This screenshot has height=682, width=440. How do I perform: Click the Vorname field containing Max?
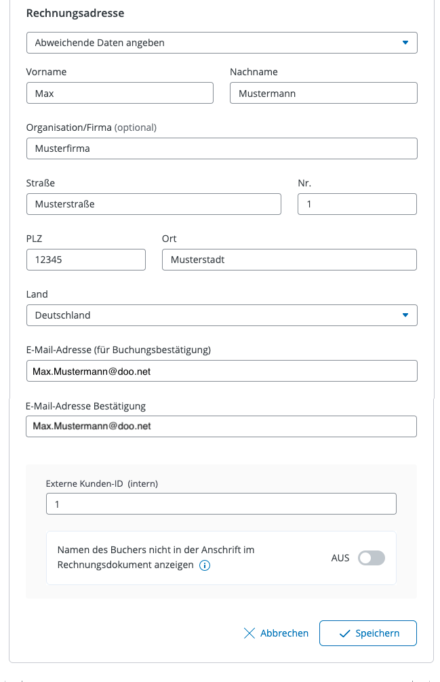[119, 94]
